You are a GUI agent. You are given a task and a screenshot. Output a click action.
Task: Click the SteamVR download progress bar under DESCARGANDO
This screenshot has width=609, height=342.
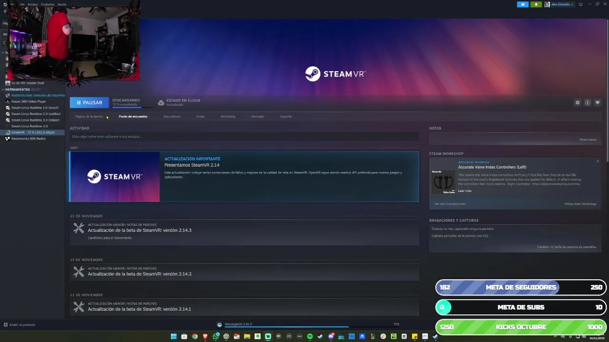133,107
